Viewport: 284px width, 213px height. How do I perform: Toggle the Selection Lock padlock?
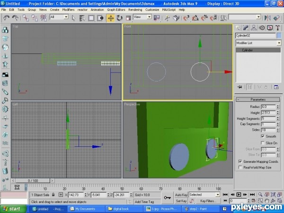click(53, 195)
